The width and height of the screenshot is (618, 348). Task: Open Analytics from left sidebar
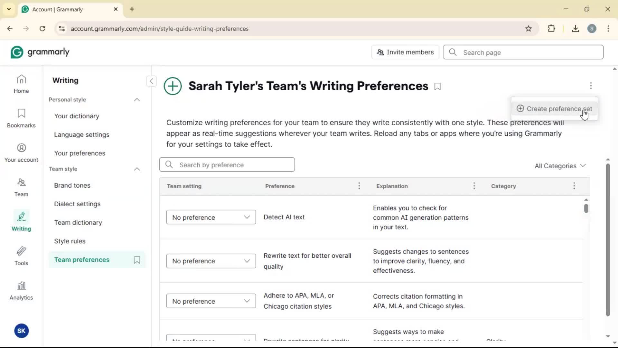pos(21,291)
